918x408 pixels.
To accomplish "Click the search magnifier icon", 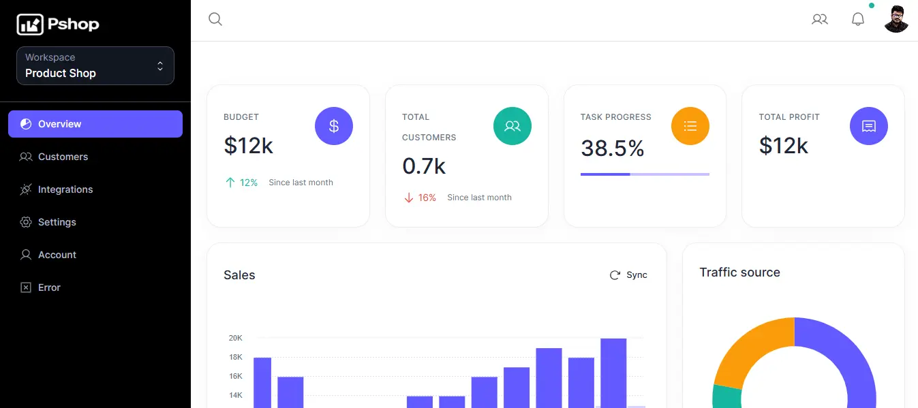I will pos(215,19).
